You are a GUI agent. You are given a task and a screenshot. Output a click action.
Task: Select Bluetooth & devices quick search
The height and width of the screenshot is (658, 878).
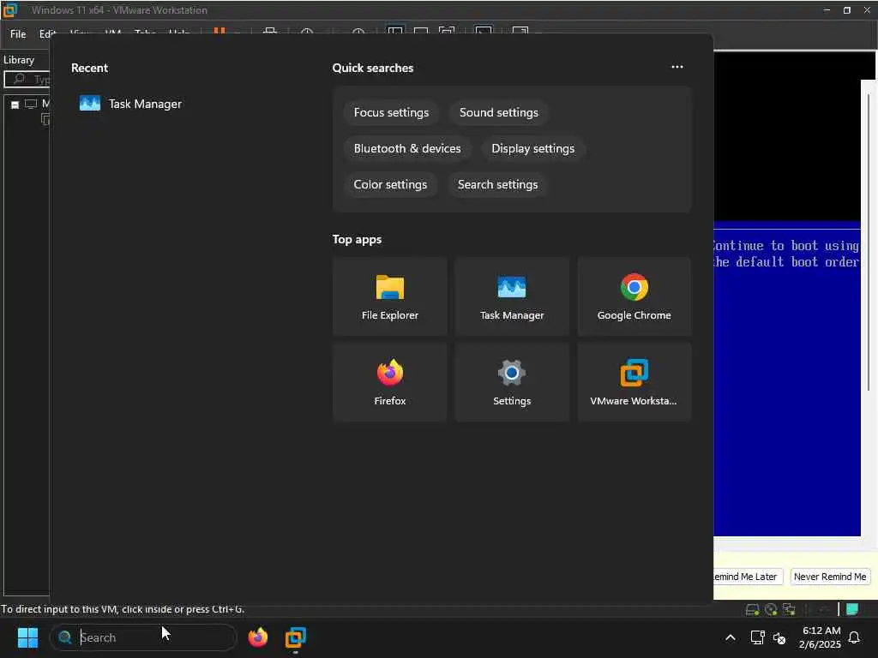(x=407, y=148)
